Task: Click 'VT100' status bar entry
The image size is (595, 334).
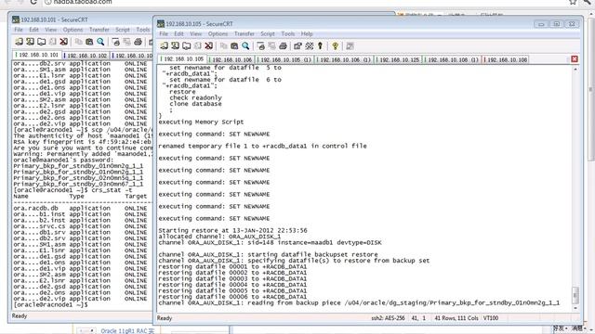Action: [491, 318]
